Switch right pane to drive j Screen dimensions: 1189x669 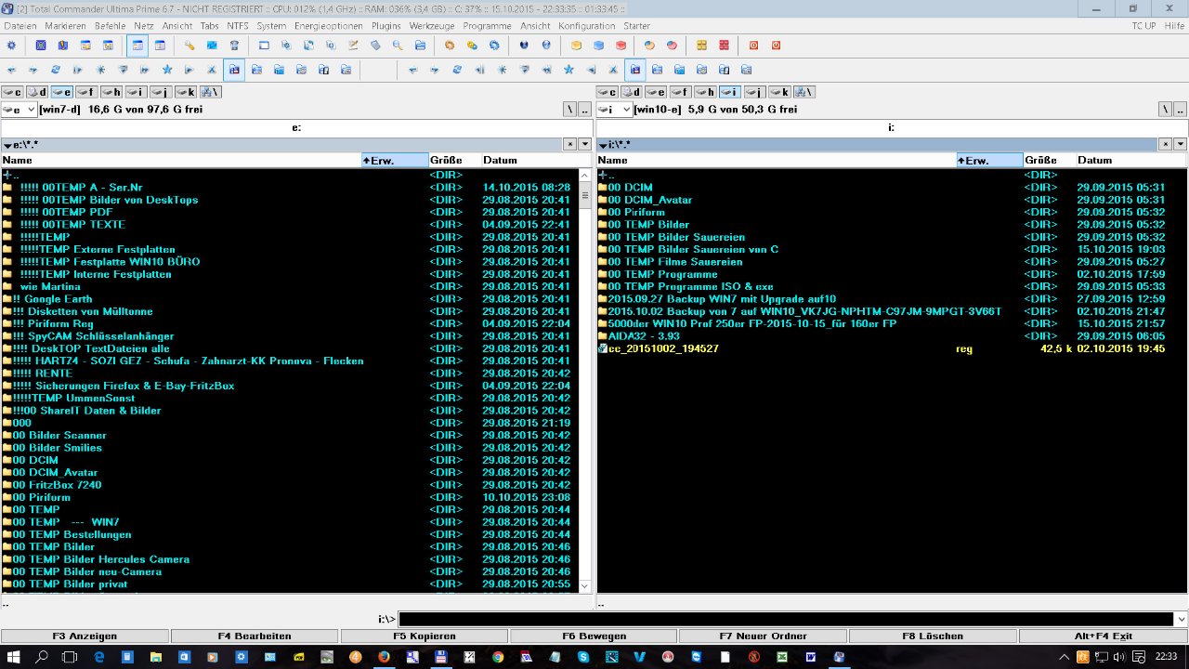tap(755, 92)
